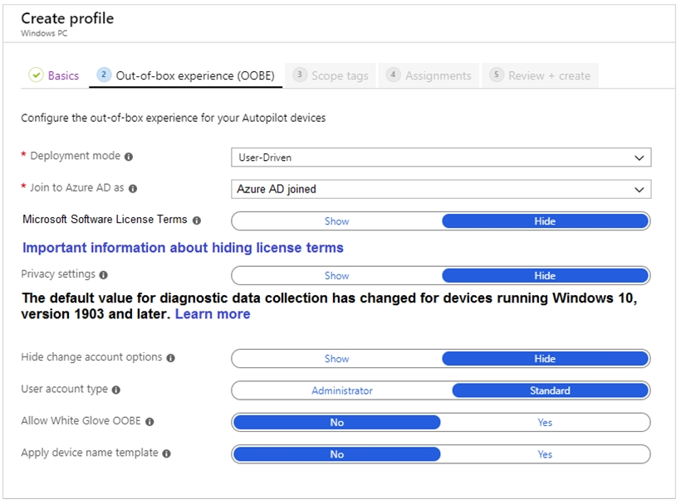Select Administrator as user account type
Screen dimensions: 681x504
pyautogui.click(x=341, y=390)
